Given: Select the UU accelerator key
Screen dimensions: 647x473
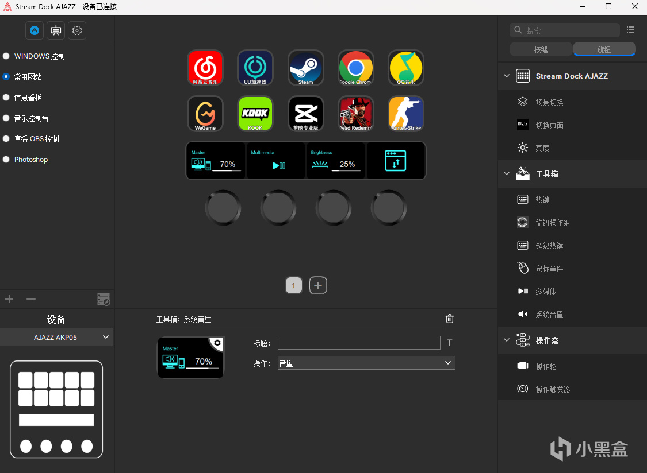Looking at the screenshot, I should [x=255, y=68].
